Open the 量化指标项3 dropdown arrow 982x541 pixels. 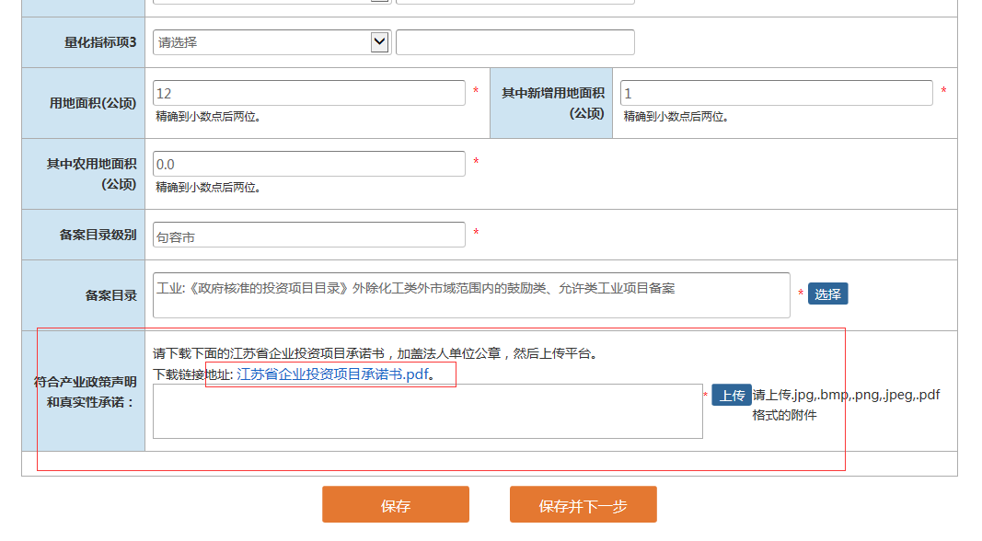click(x=379, y=42)
